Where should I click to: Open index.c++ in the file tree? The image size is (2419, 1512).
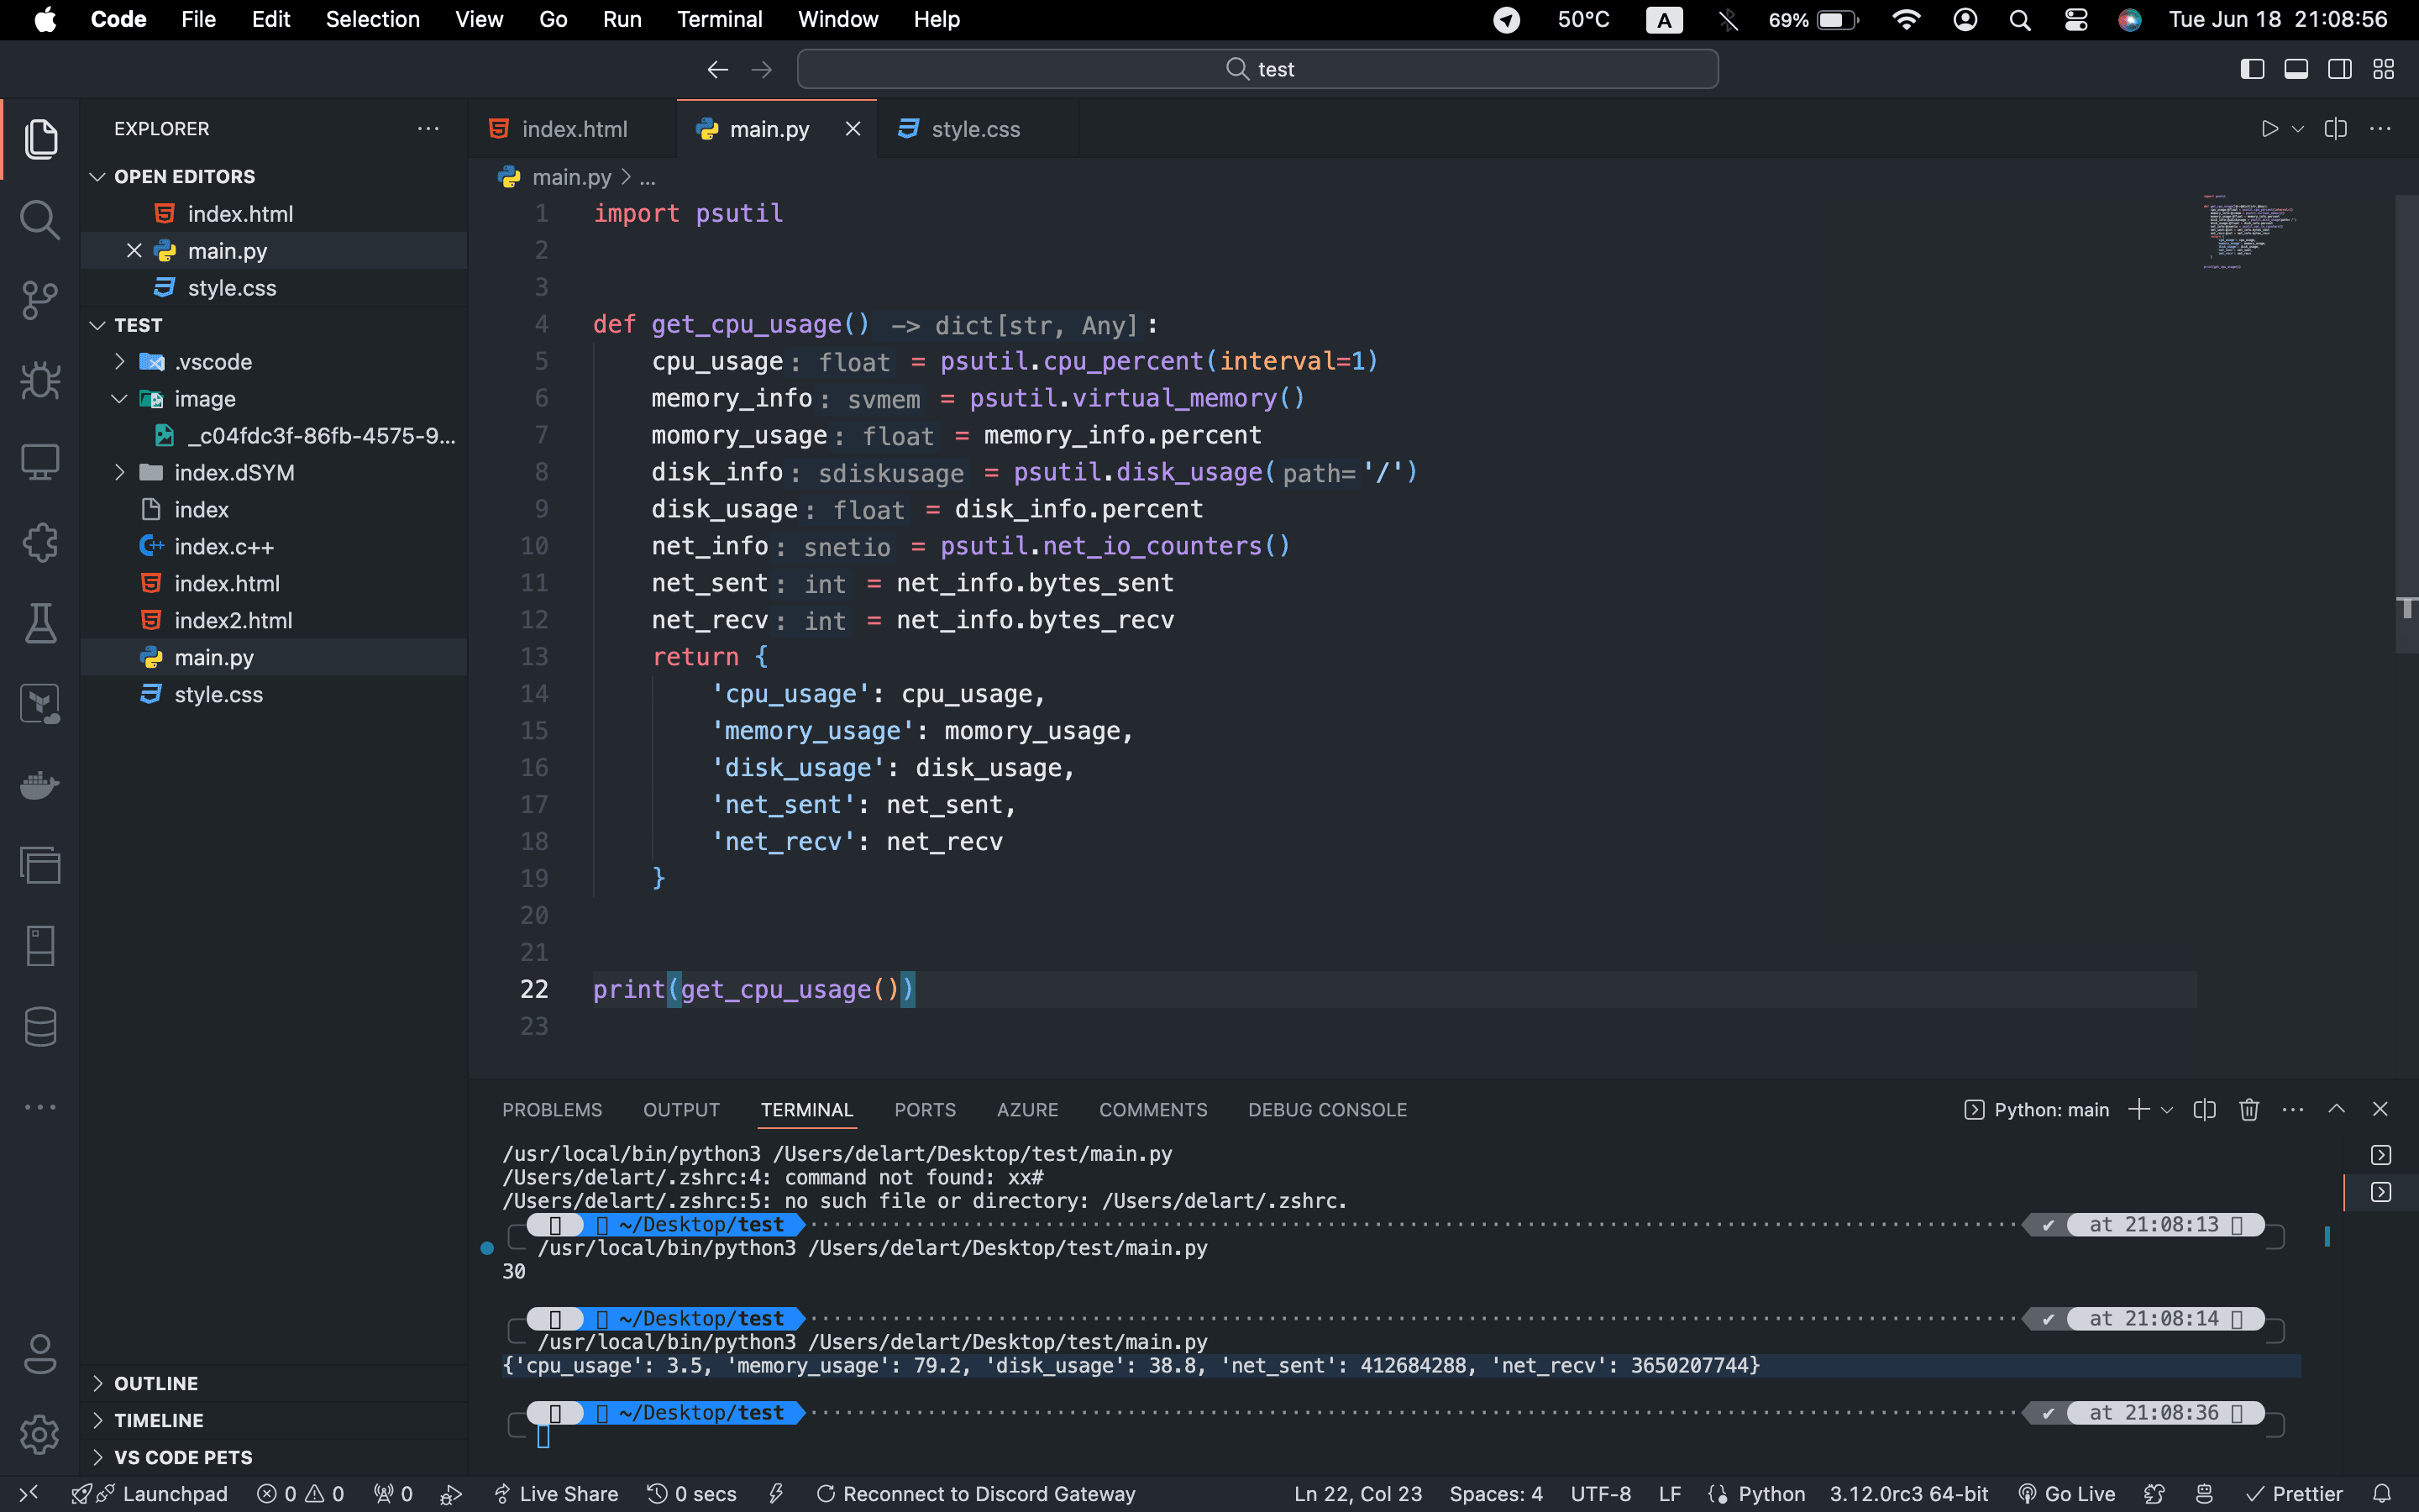pos(224,546)
